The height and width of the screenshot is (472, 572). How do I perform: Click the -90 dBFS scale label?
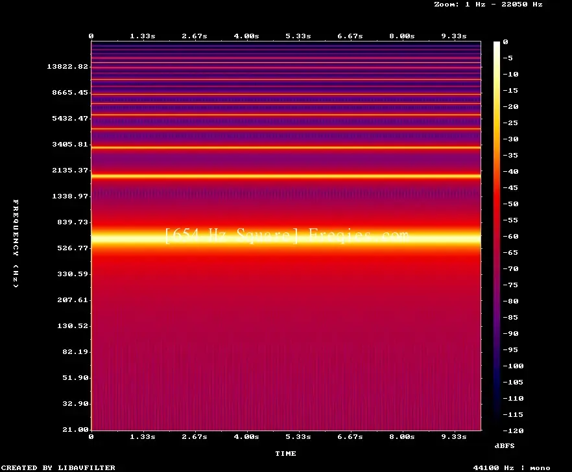pos(510,333)
